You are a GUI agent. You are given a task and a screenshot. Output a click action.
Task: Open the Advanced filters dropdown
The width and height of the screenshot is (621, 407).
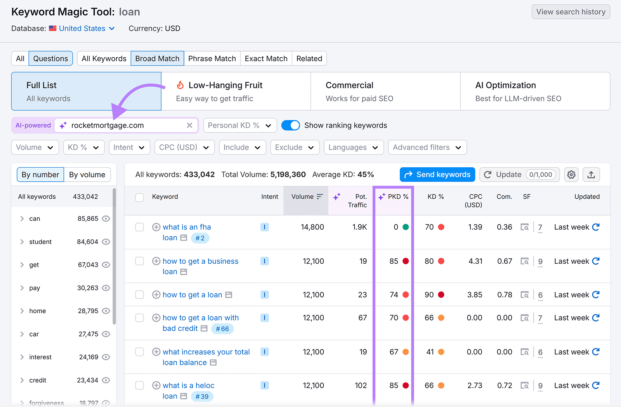click(x=427, y=147)
